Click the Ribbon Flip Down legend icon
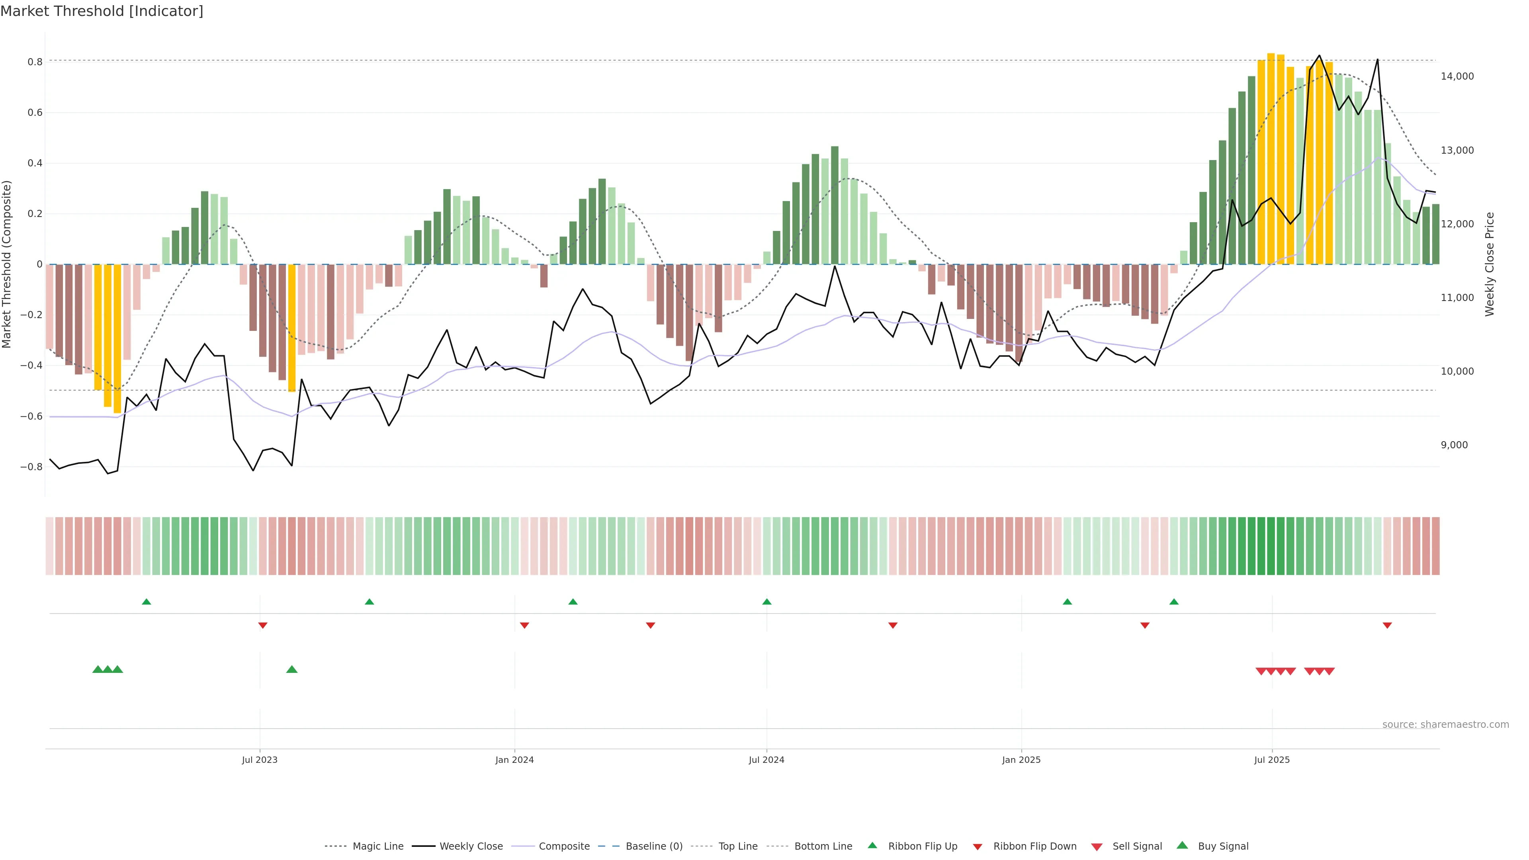 click(977, 846)
